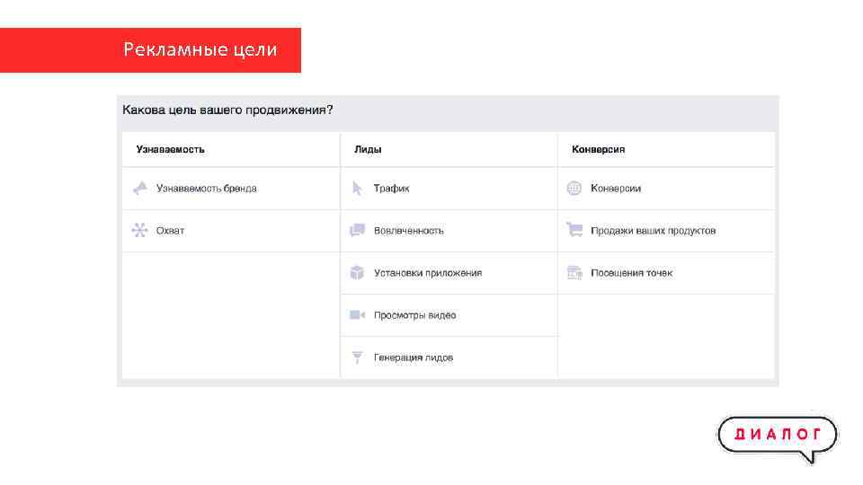The width and height of the screenshot is (863, 485).
Task: Choose the Вовлеченность objective
Action: click(x=409, y=231)
